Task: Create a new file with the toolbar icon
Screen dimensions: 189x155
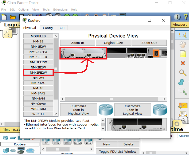Action: (x=4, y=17)
